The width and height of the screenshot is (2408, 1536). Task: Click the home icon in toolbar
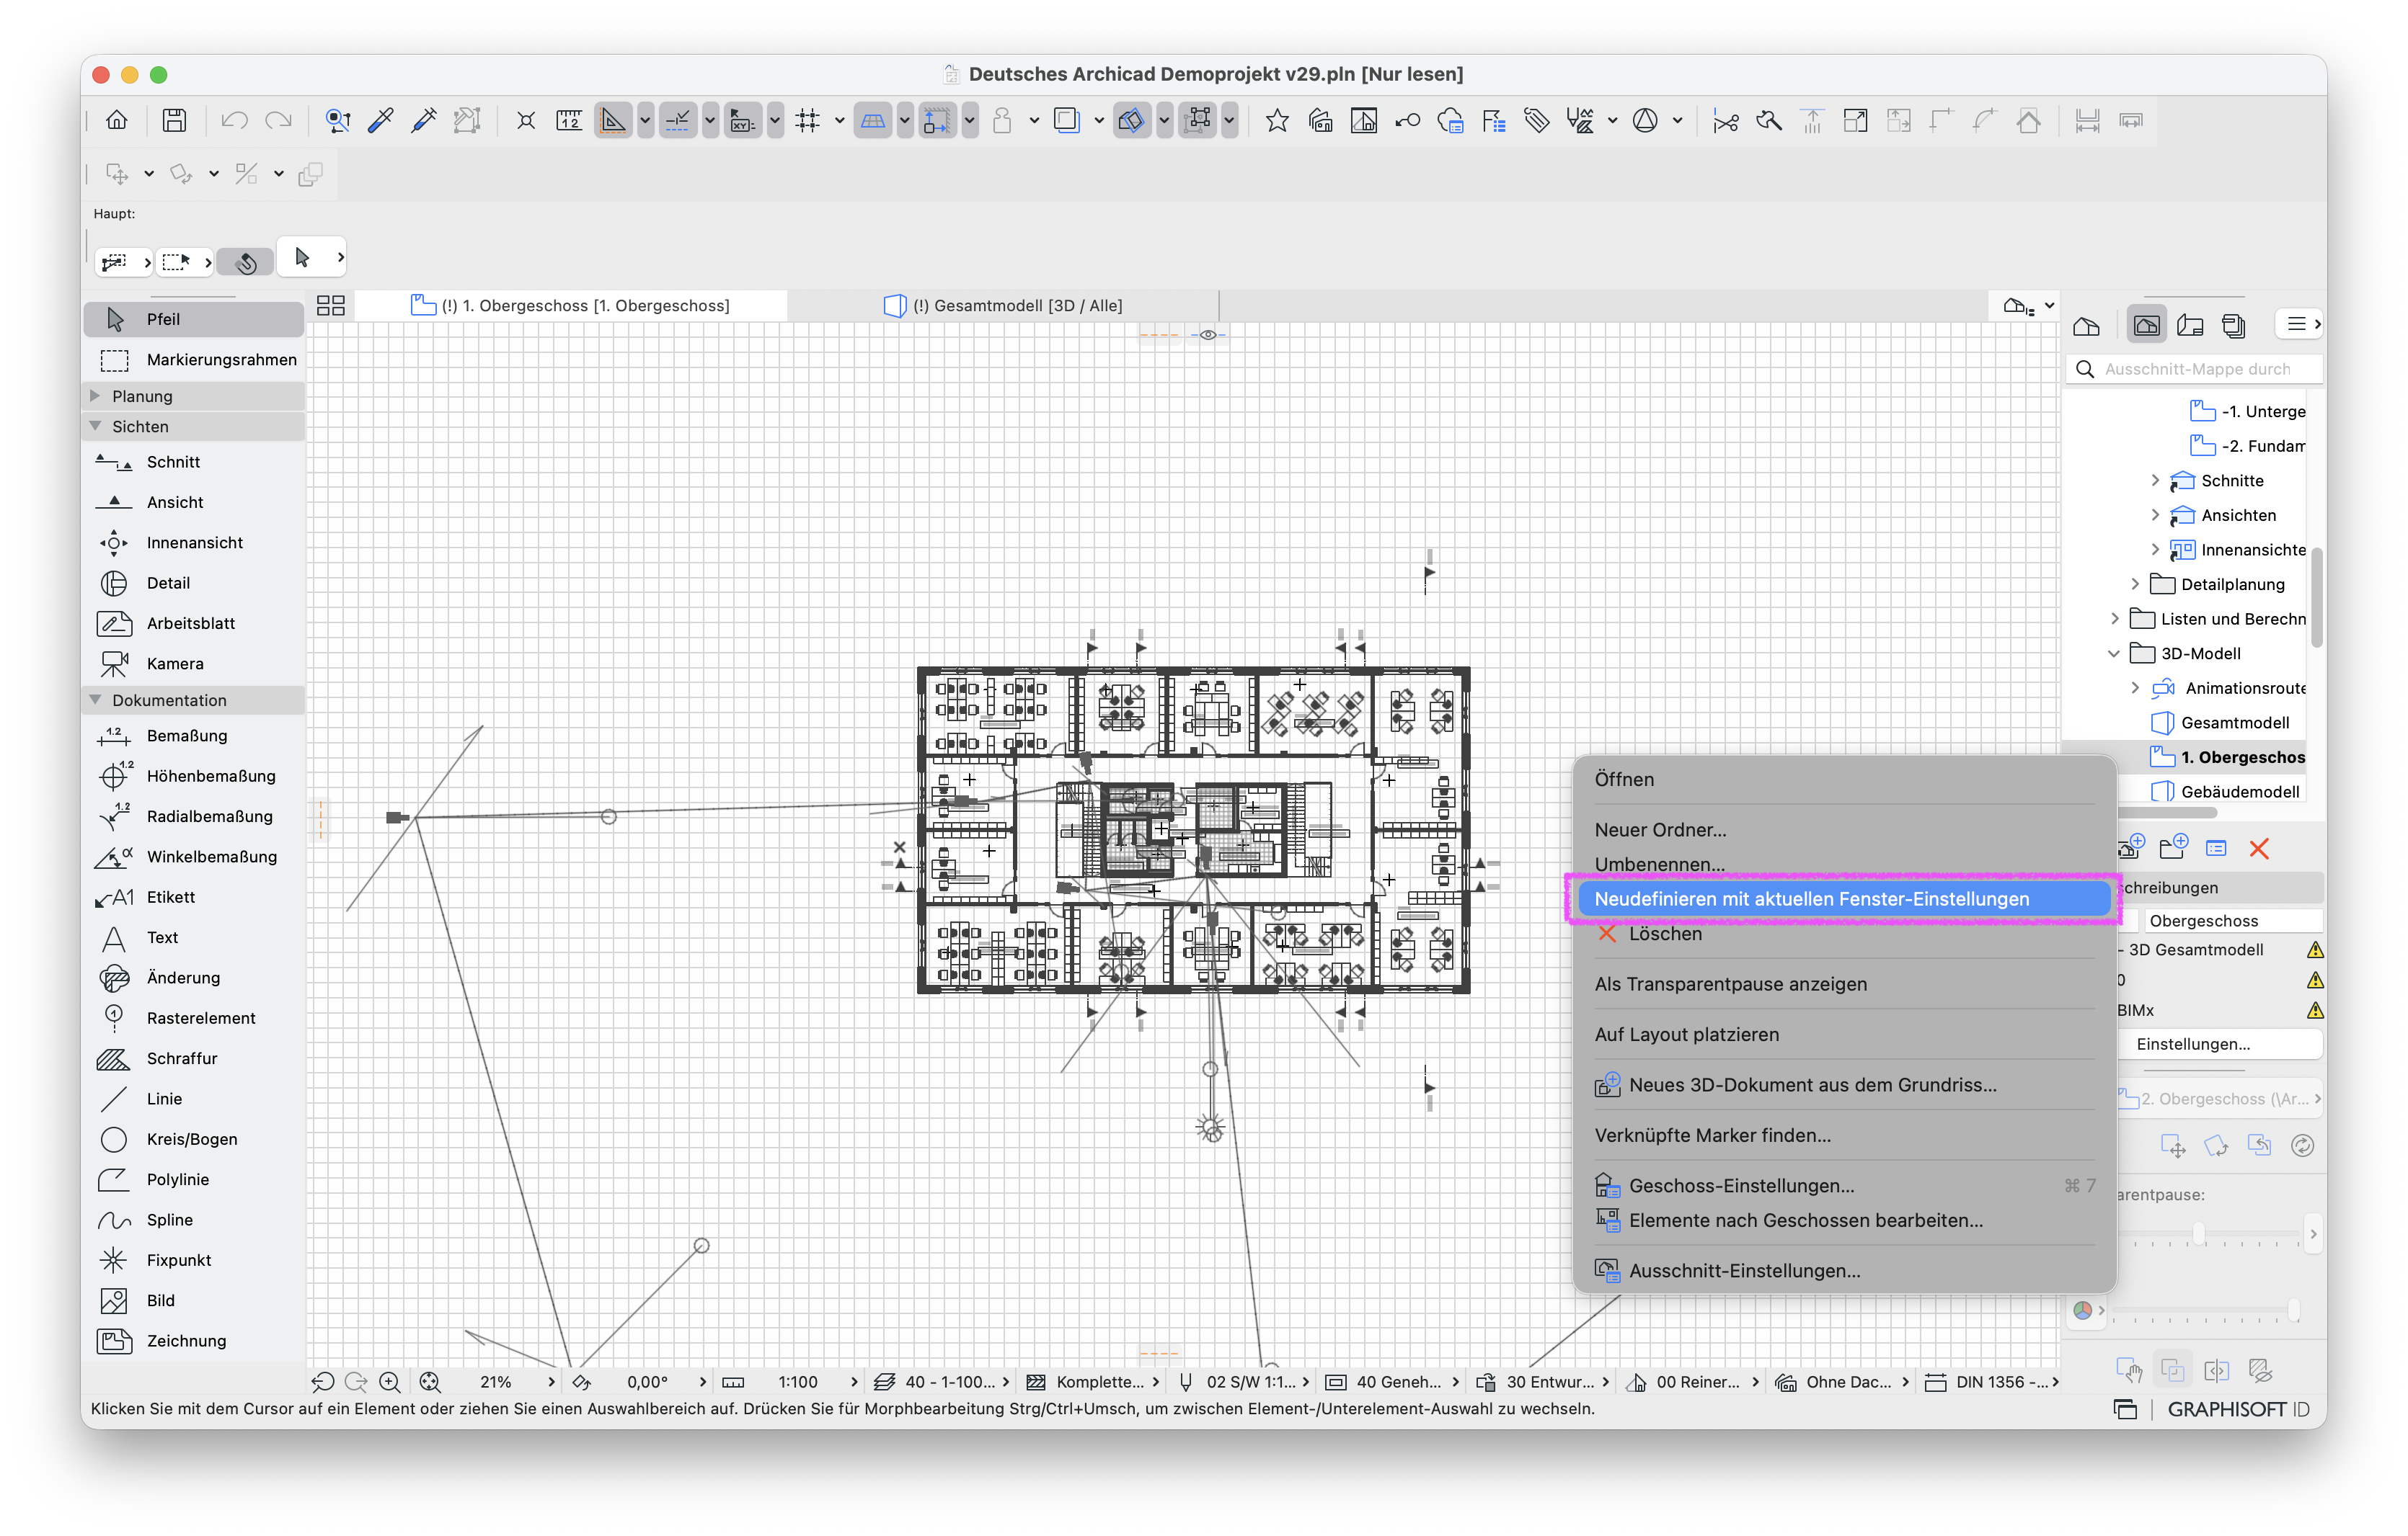pos(117,121)
